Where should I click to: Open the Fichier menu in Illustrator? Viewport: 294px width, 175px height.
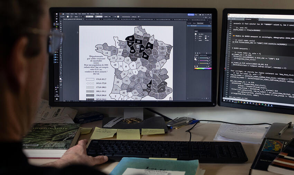(x=68, y=14)
